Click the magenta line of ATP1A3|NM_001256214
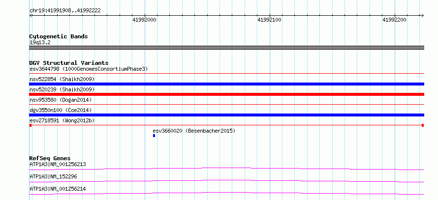The height and width of the screenshot is (200, 438). (226, 193)
